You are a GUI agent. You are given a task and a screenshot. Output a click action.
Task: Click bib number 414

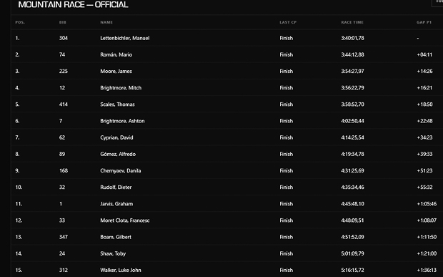coord(64,105)
